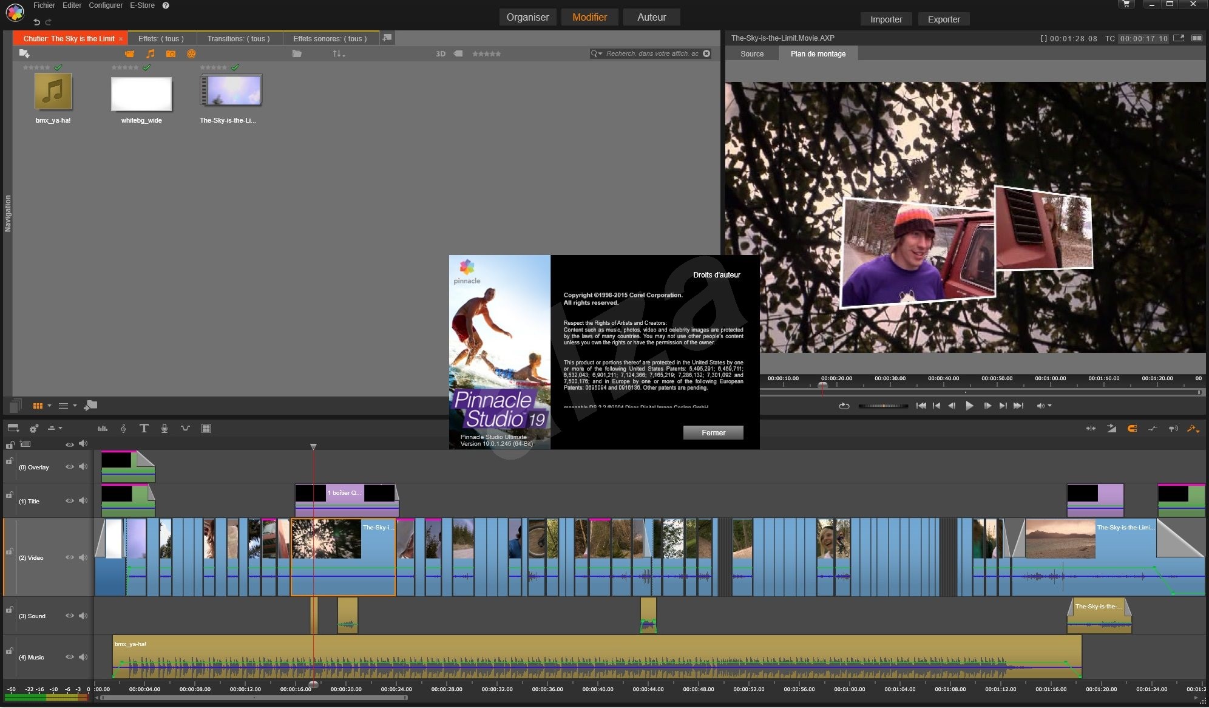Open the audio ducking tool
1209x708 pixels.
tap(185, 428)
